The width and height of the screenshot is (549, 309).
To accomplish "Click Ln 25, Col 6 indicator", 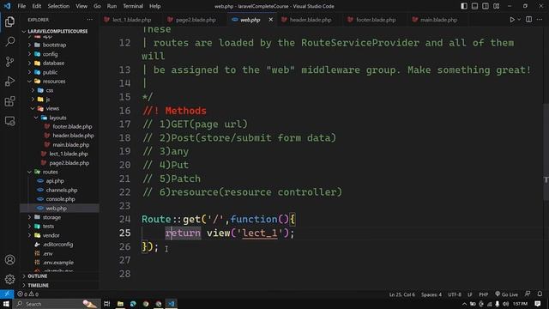I will (x=402, y=294).
